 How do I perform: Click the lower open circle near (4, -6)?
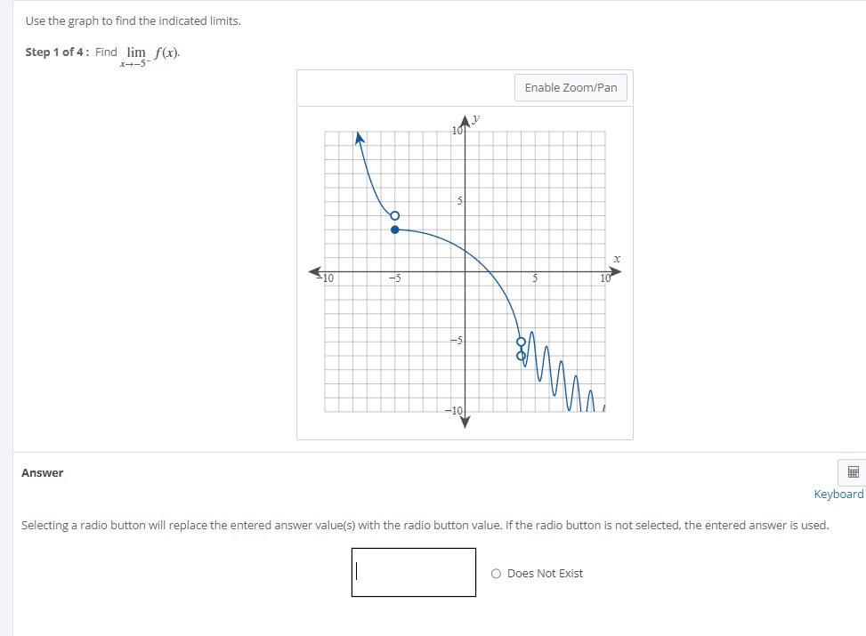click(521, 354)
